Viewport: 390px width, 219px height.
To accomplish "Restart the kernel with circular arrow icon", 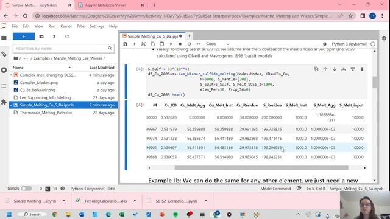I will pyautogui.click(x=190, y=44).
